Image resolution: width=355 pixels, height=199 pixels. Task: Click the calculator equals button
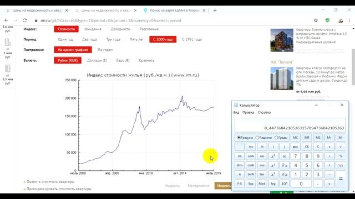point(341,179)
